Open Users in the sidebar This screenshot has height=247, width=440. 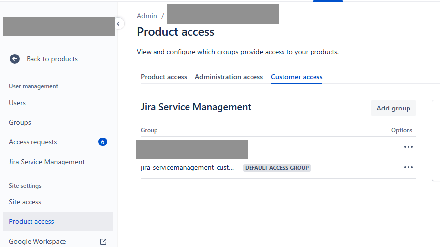tap(58, 103)
